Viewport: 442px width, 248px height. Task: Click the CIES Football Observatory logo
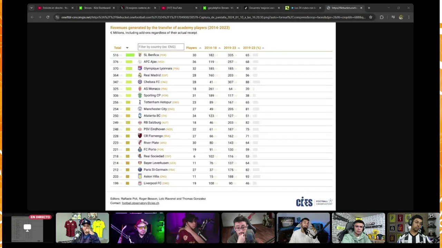pyautogui.click(x=314, y=202)
